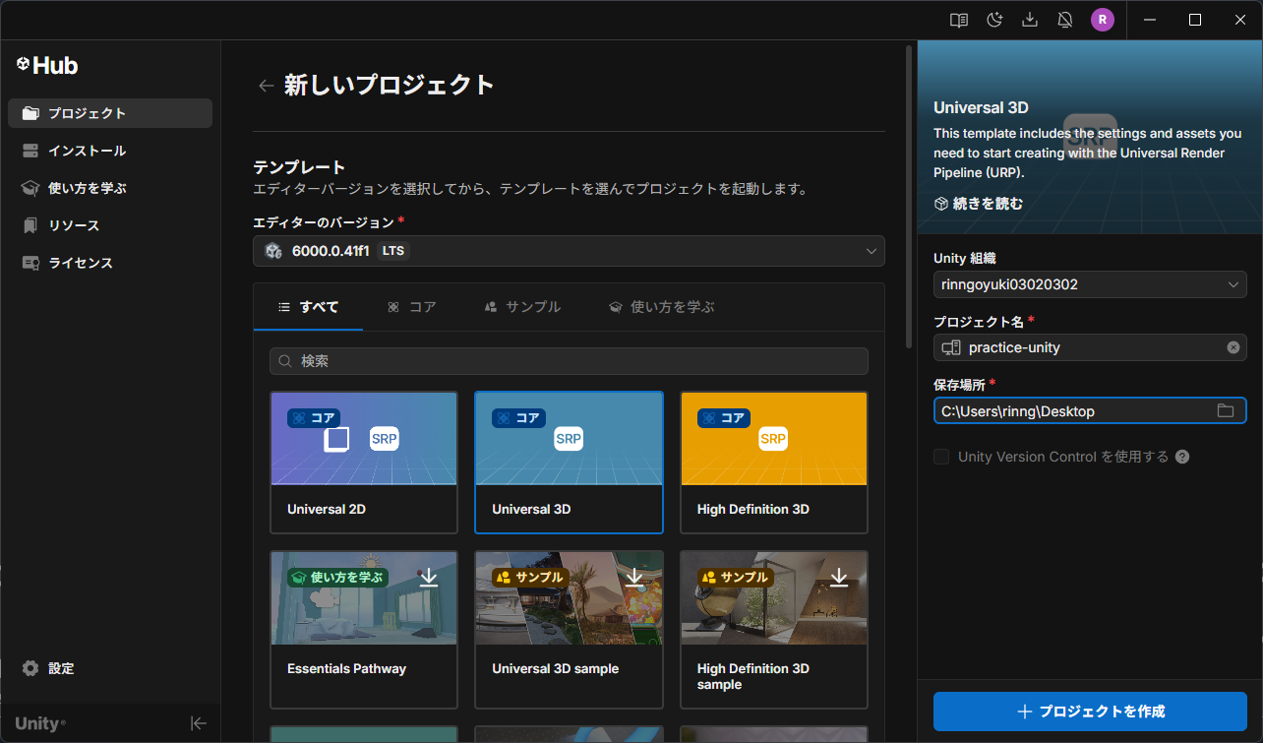This screenshot has height=743, width=1263.
Task: Open ライセンス in the sidebar
Action: [110, 263]
